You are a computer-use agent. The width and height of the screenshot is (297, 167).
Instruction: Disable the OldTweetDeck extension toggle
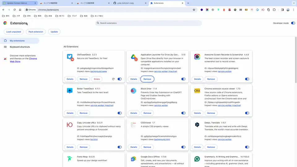point(119,79)
